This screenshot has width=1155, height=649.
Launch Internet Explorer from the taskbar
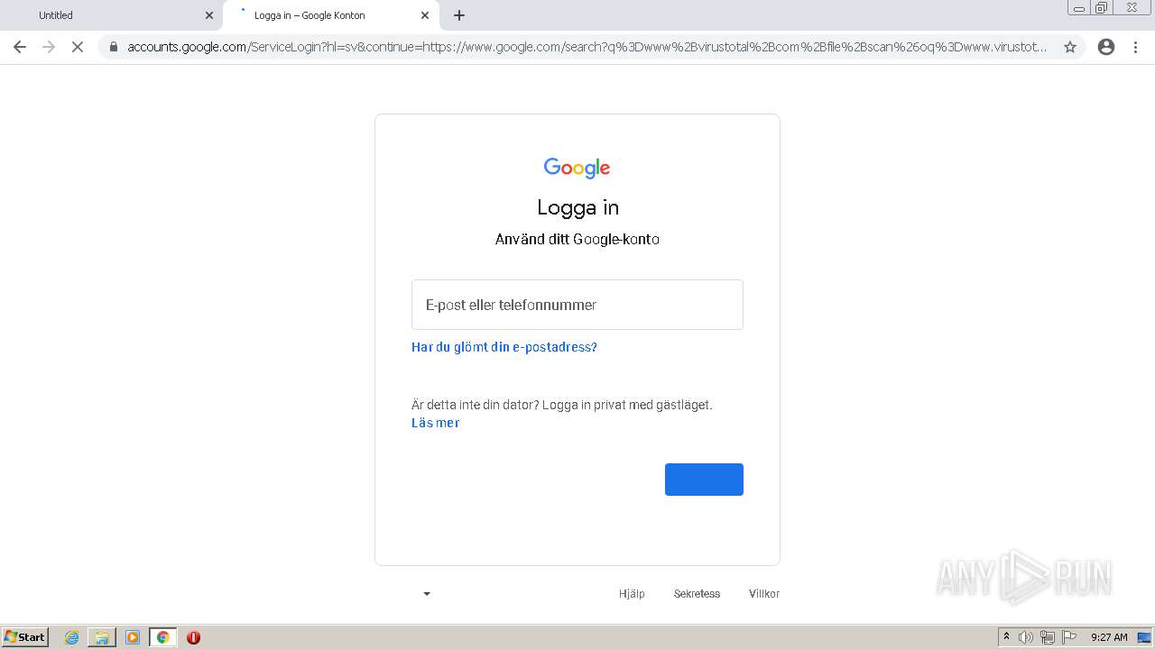point(71,637)
